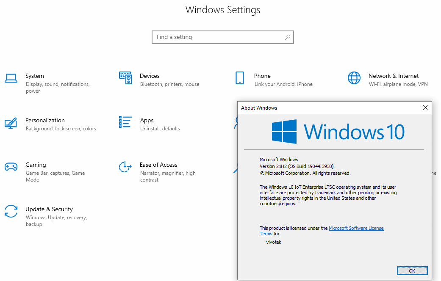Click 'Game Bar, captures, Game Mode' description
The height and width of the screenshot is (281, 441).
(x=55, y=176)
